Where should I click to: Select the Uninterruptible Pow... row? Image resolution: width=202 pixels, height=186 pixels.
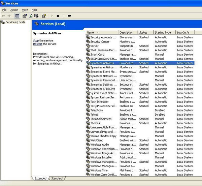(140, 127)
